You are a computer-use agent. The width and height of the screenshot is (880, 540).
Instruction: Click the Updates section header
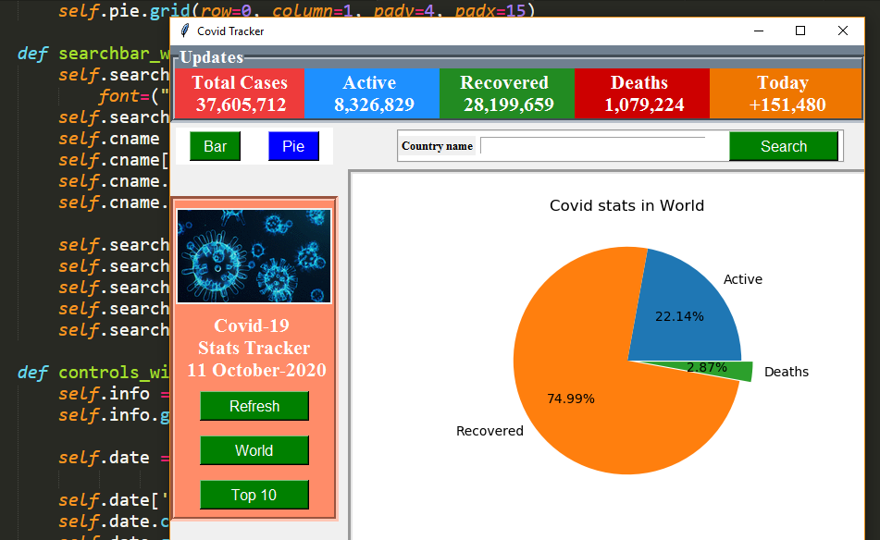coord(211,56)
